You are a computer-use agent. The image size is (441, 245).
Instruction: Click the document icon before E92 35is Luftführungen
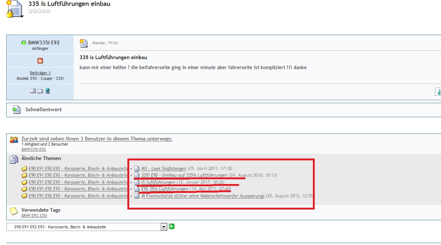coord(137,189)
